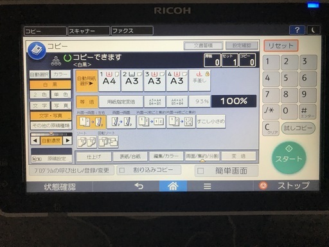Expand the 仕上げ finishing options
Image resolution: width=329 pixels, height=247 pixels.
(94, 156)
